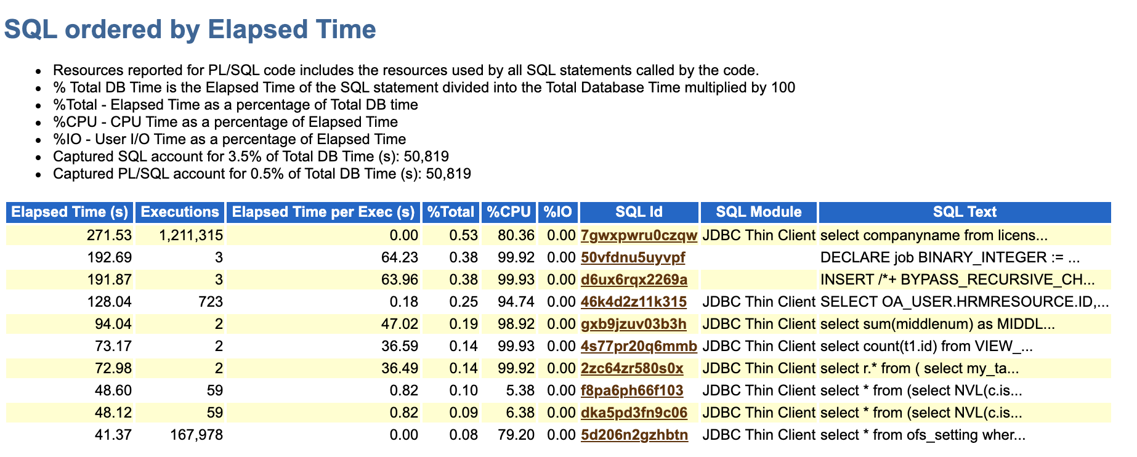
Task: Open SQL Id link 50vfdnu5uyvpf
Action: coord(633,257)
